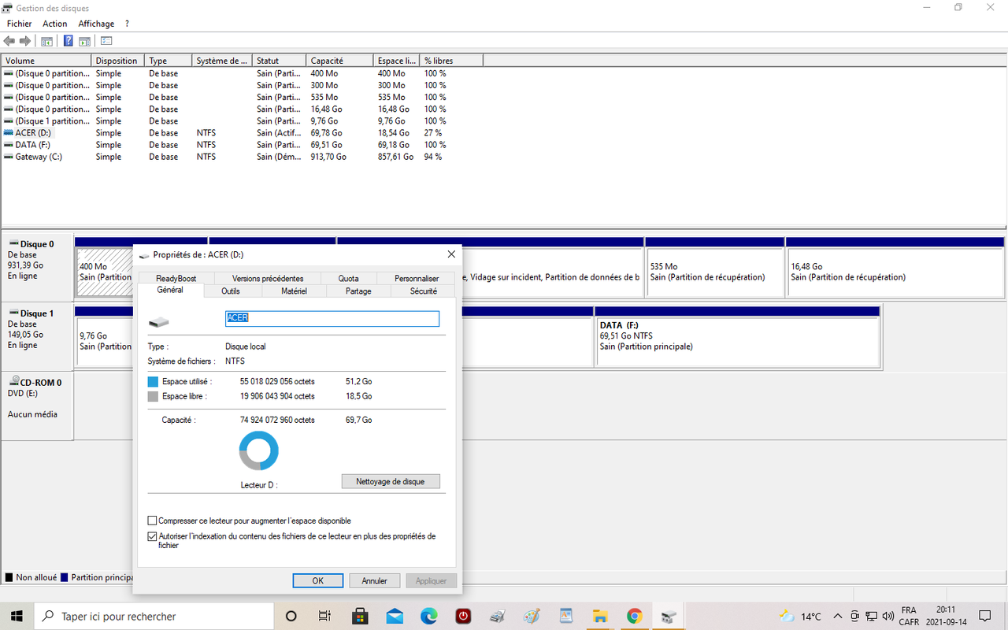Image resolution: width=1008 pixels, height=630 pixels.
Task: Select the Général tab
Action: tap(170, 290)
